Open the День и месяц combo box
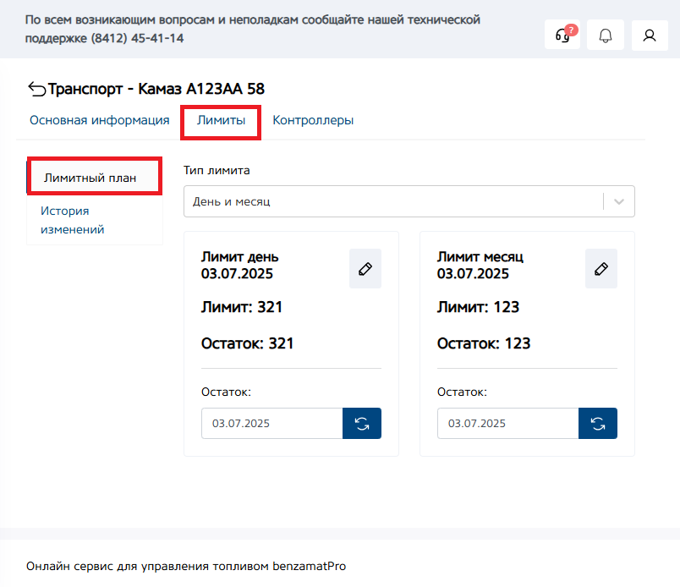The height and width of the screenshot is (587, 680). [393, 202]
